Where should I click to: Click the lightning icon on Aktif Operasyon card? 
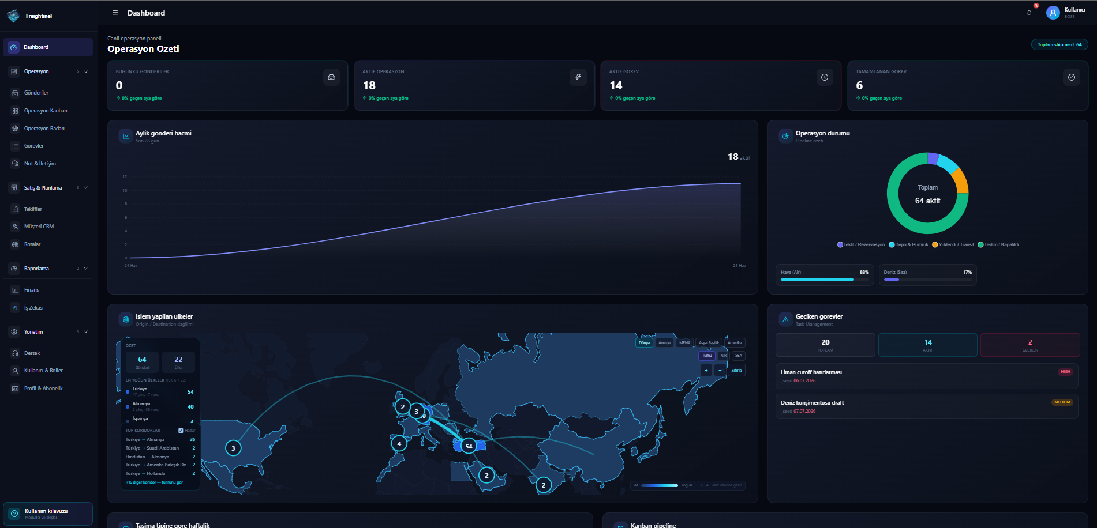(x=578, y=77)
